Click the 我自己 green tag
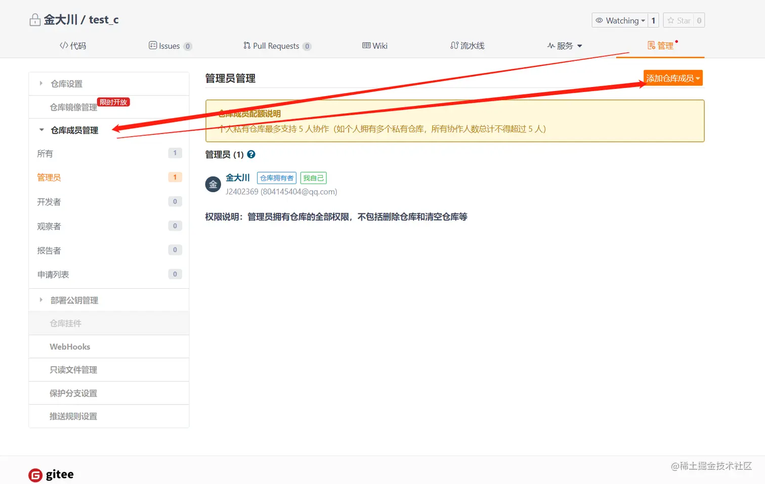Screen dimensions: 765x484 click(314, 178)
